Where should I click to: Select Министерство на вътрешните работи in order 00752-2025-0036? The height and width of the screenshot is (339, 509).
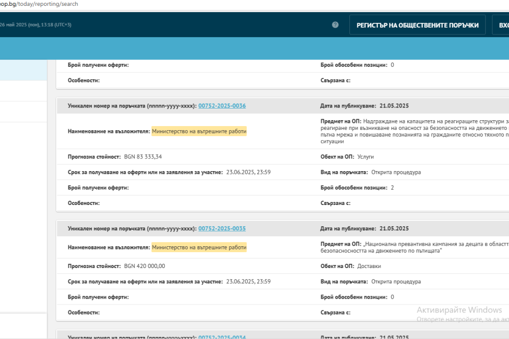199,131
